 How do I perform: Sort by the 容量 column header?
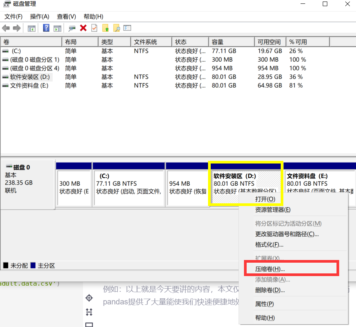[x=232, y=42]
